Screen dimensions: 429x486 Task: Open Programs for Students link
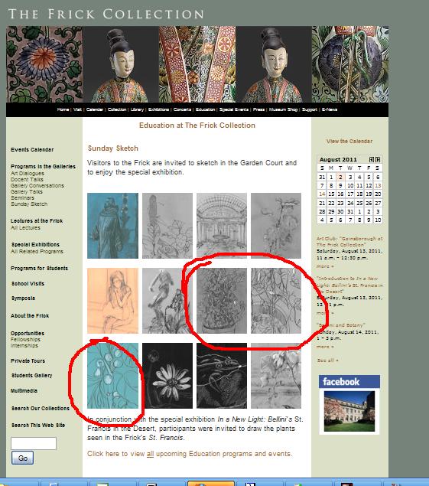[x=39, y=268]
